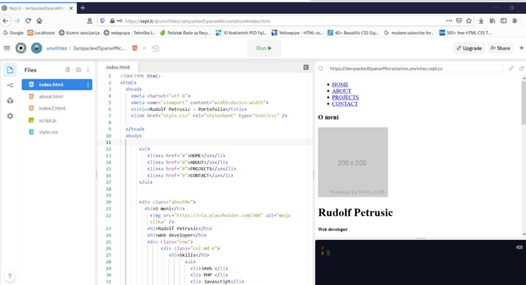Open index2.html in file tree
The image size is (526, 285).
click(x=57, y=108)
